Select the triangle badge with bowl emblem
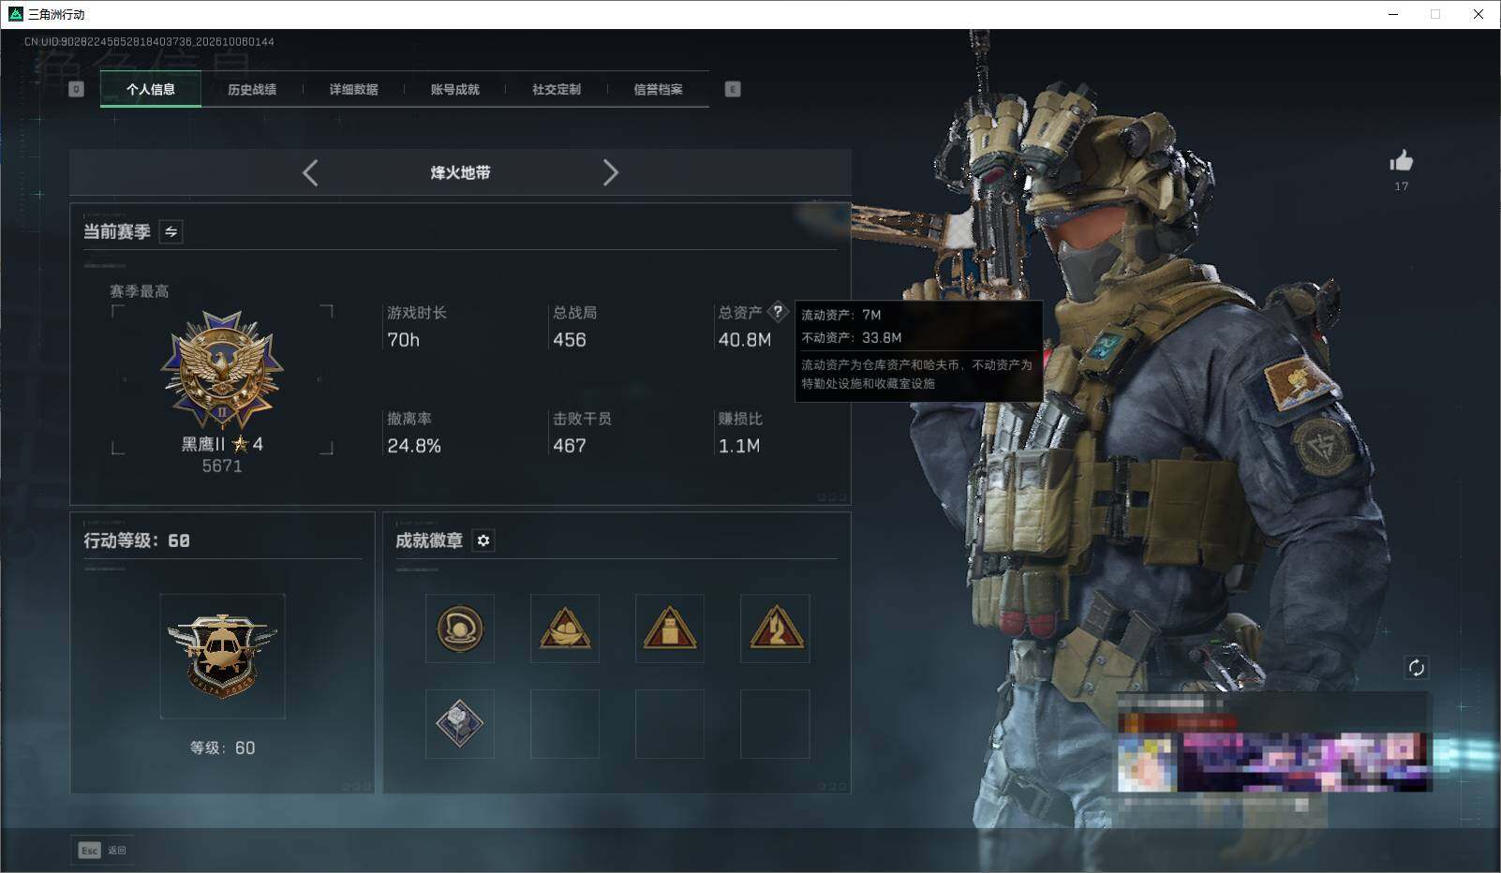The image size is (1501, 873). pos(565,629)
